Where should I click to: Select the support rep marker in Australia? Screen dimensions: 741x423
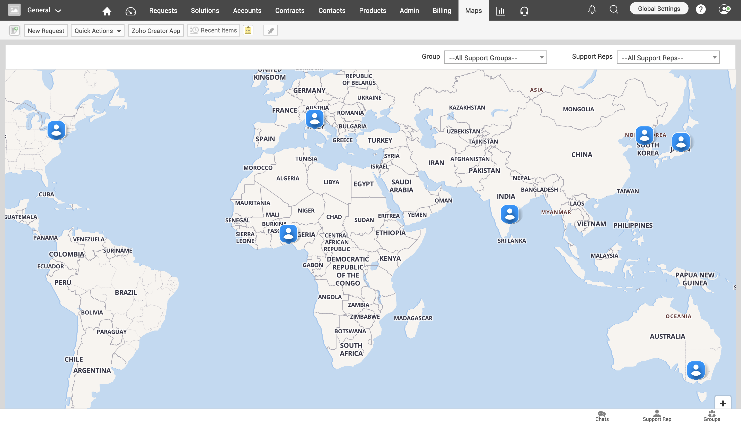coord(696,370)
